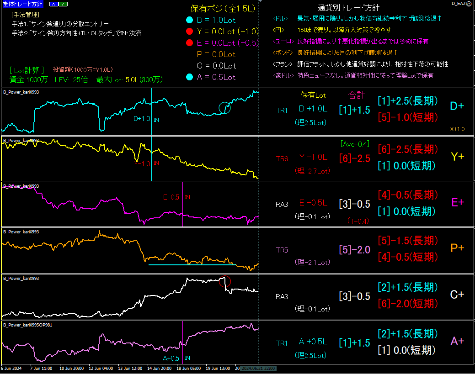This screenshot has height=374, width=475.
Task: Select the <ポンド> policy row
Action: [335, 53]
